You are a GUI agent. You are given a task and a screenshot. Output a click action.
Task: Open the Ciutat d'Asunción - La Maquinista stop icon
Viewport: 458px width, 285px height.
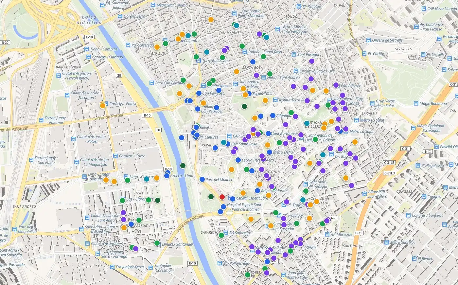pyautogui.click(x=76, y=162)
